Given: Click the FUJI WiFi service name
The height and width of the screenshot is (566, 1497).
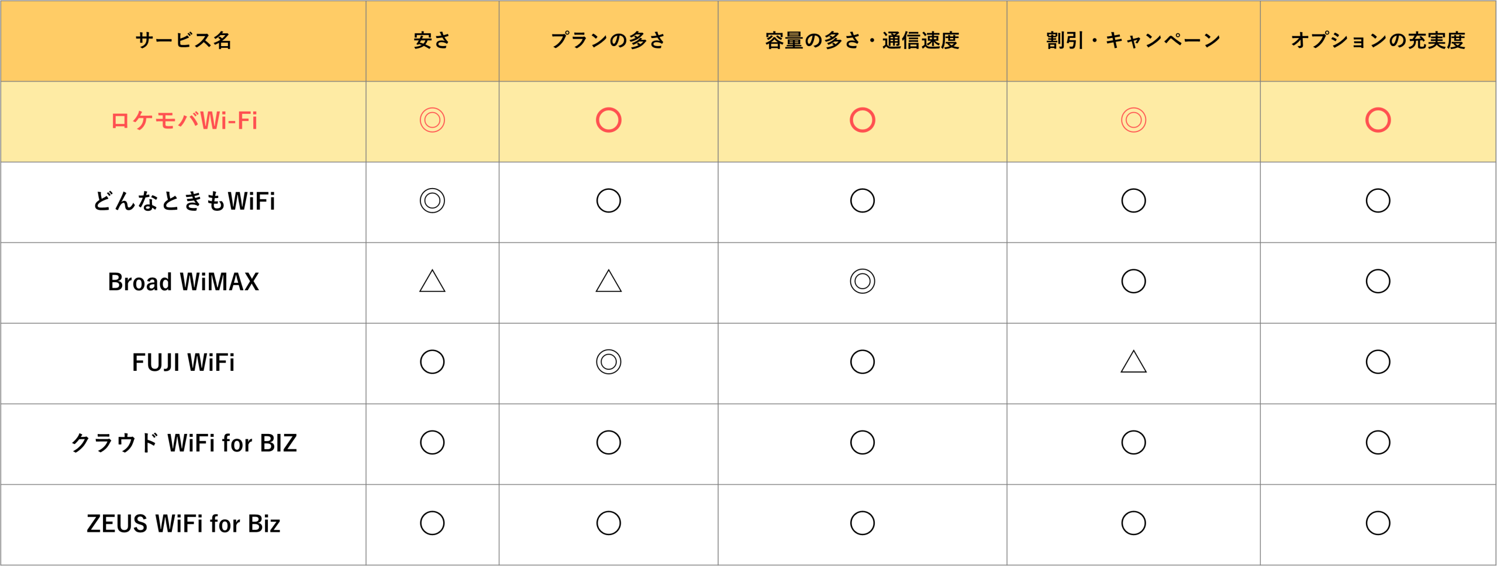Looking at the screenshot, I should pos(184,363).
